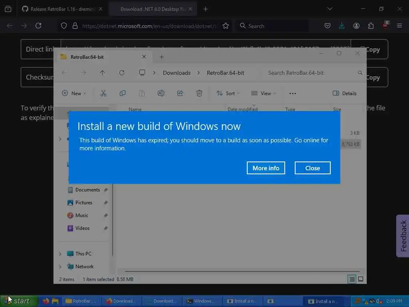Viewport: 409px width, 307px height.
Task: Open the New dropdown in File Explorer
Action: click(x=74, y=93)
